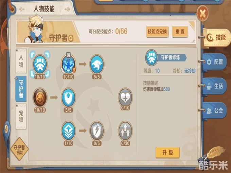Switch to the 人物 side tab
This screenshot has height=173, width=231.
click(21, 61)
